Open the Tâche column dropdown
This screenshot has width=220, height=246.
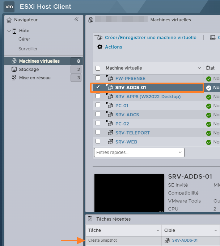[x=158, y=230]
